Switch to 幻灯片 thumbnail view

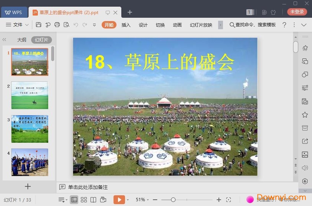click(x=42, y=40)
